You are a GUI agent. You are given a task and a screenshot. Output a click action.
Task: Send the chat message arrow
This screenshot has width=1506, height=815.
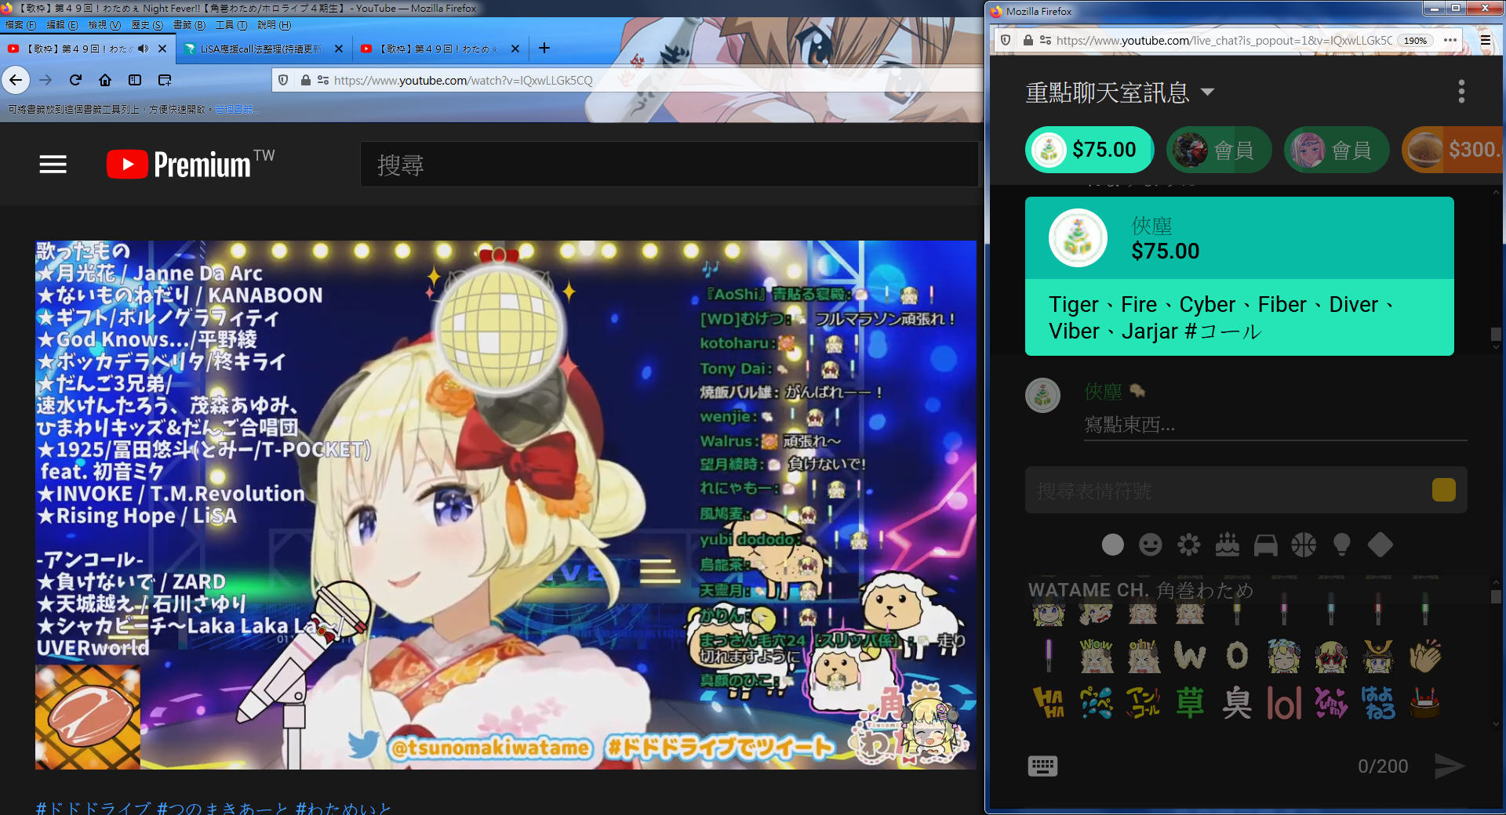click(1449, 766)
